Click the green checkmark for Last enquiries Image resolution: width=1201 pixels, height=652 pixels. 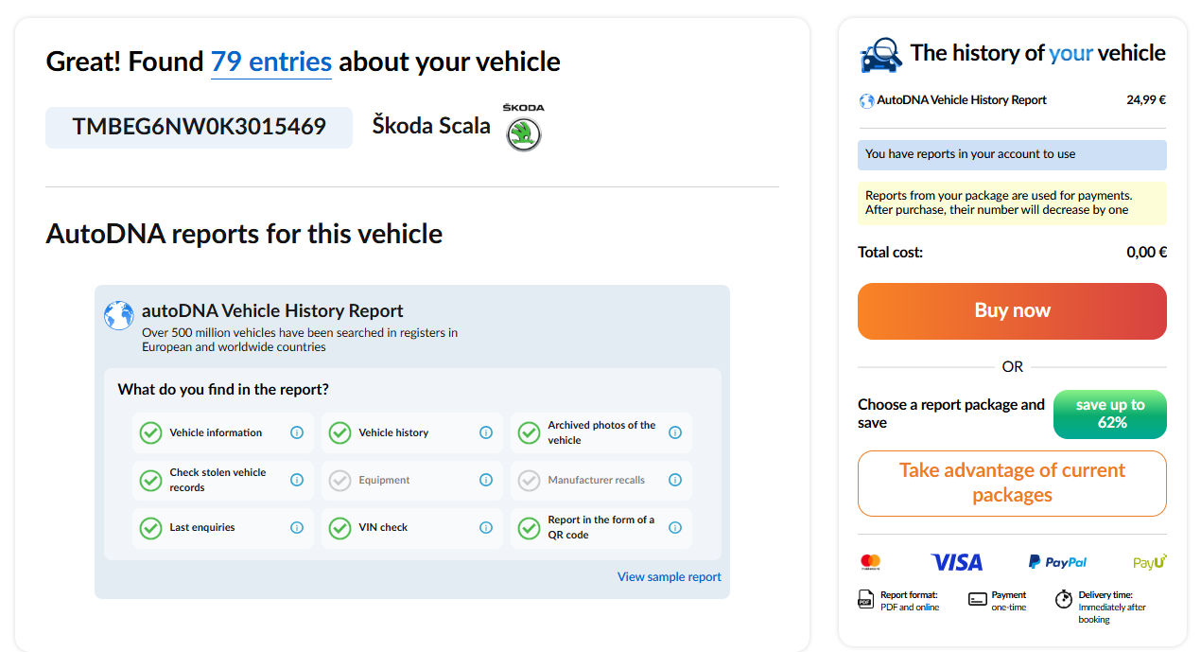tap(151, 527)
